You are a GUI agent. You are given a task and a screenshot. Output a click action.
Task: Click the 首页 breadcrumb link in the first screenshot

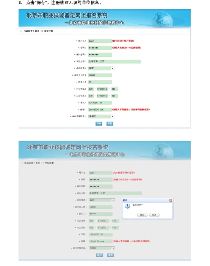point(37,31)
